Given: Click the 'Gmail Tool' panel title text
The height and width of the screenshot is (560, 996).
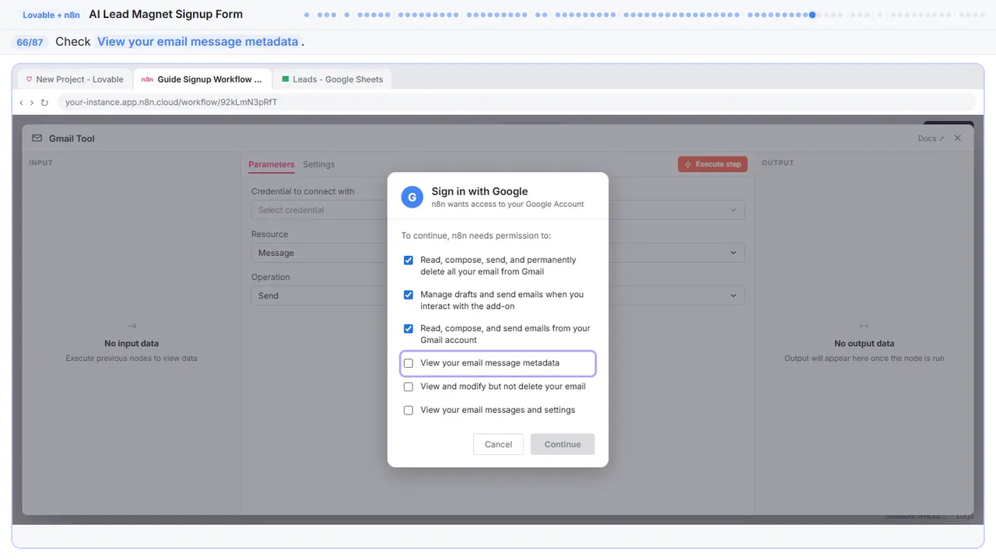Looking at the screenshot, I should click(x=72, y=138).
